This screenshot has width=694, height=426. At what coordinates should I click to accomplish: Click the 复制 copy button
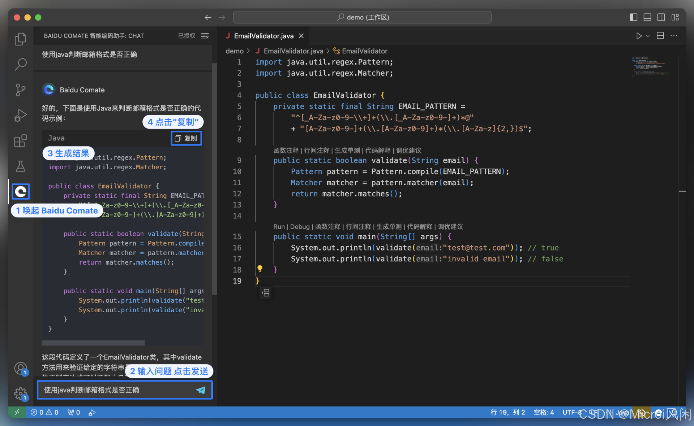tap(186, 138)
